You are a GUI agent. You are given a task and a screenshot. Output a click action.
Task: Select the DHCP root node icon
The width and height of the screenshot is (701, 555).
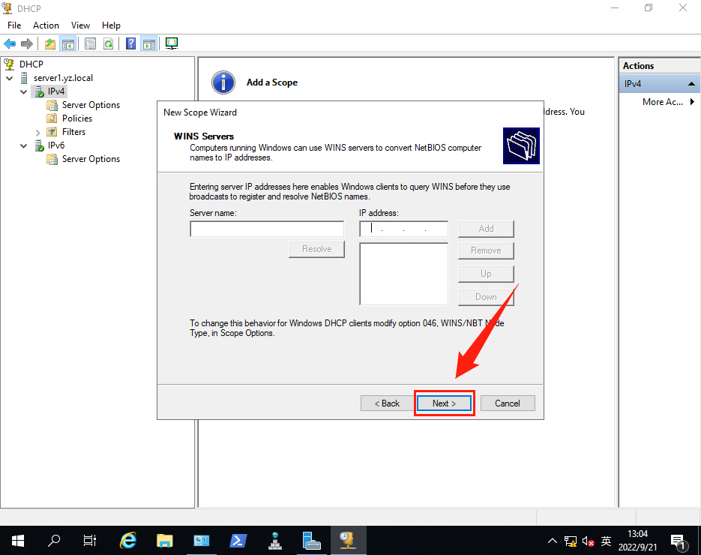tap(9, 64)
